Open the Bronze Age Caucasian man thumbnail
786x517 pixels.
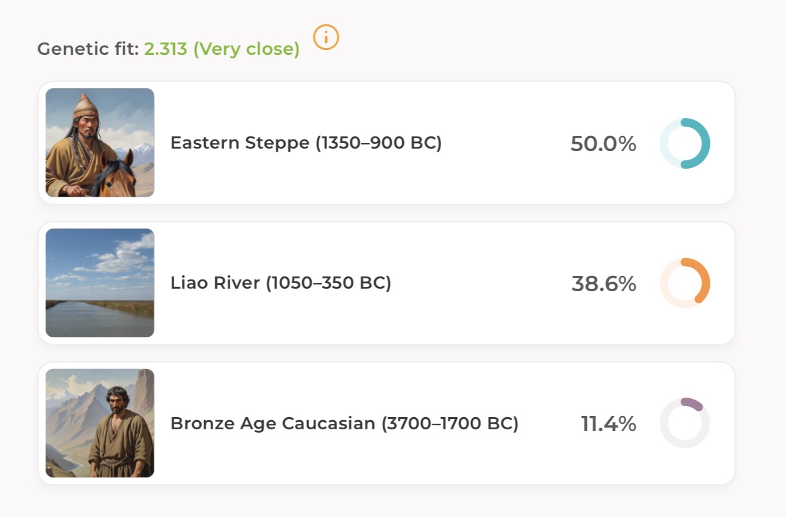pyautogui.click(x=100, y=423)
